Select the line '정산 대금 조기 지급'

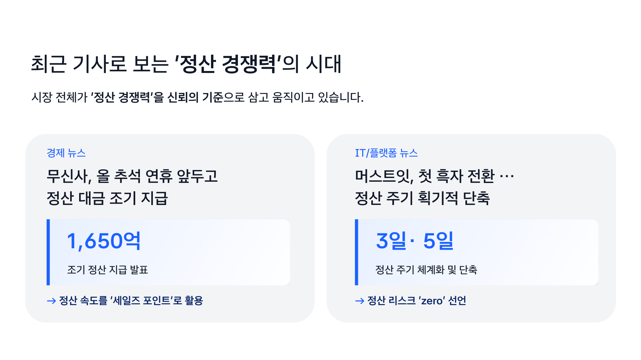(107, 198)
